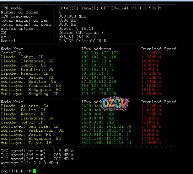Click the green terminal cursor block
This screenshot has width=193, height=174.
coord(34,171)
